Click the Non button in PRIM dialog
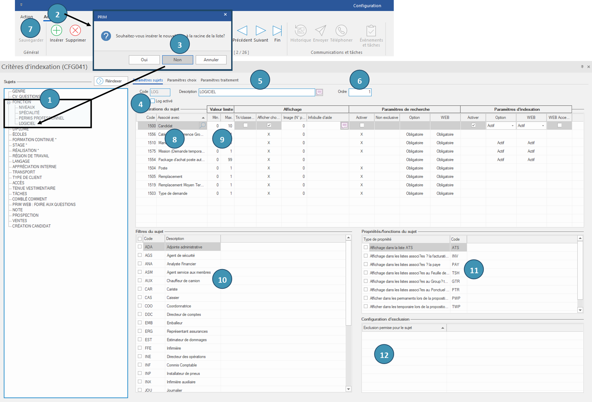Viewport: 592px width, 402px height. 178,60
